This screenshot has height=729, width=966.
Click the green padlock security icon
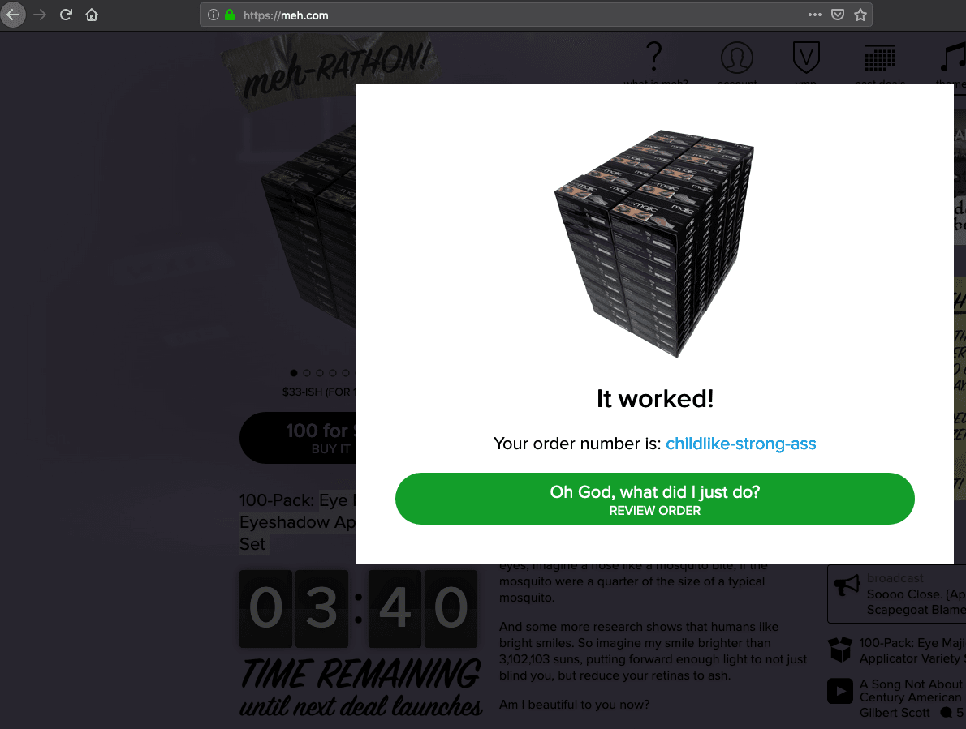(230, 15)
